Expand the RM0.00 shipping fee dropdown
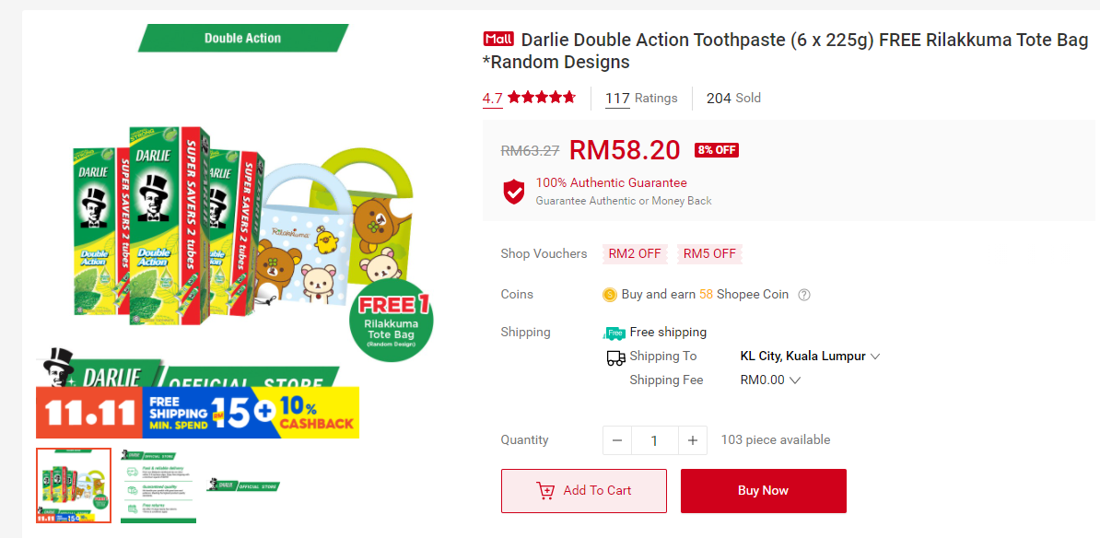 click(x=794, y=380)
